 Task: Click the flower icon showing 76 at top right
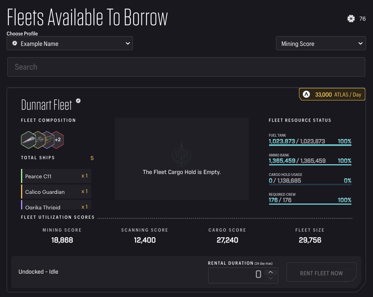coord(351,18)
